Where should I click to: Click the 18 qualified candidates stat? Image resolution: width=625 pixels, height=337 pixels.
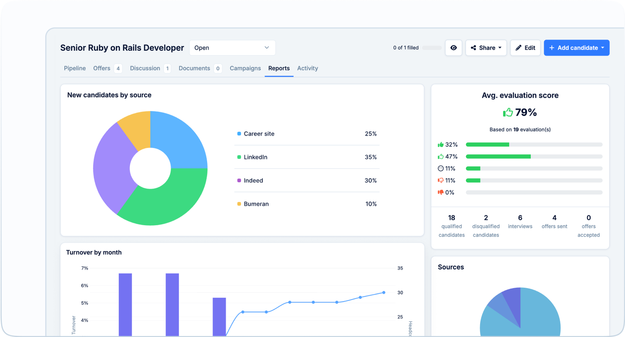(451, 226)
